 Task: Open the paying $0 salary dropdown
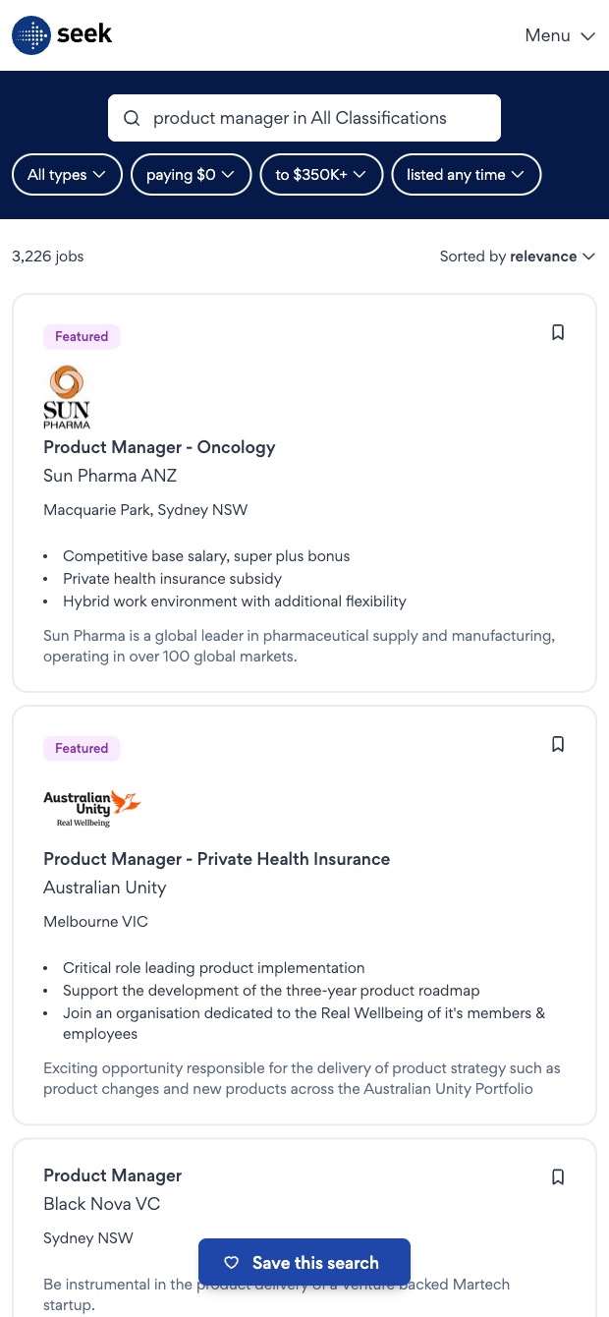[191, 175]
